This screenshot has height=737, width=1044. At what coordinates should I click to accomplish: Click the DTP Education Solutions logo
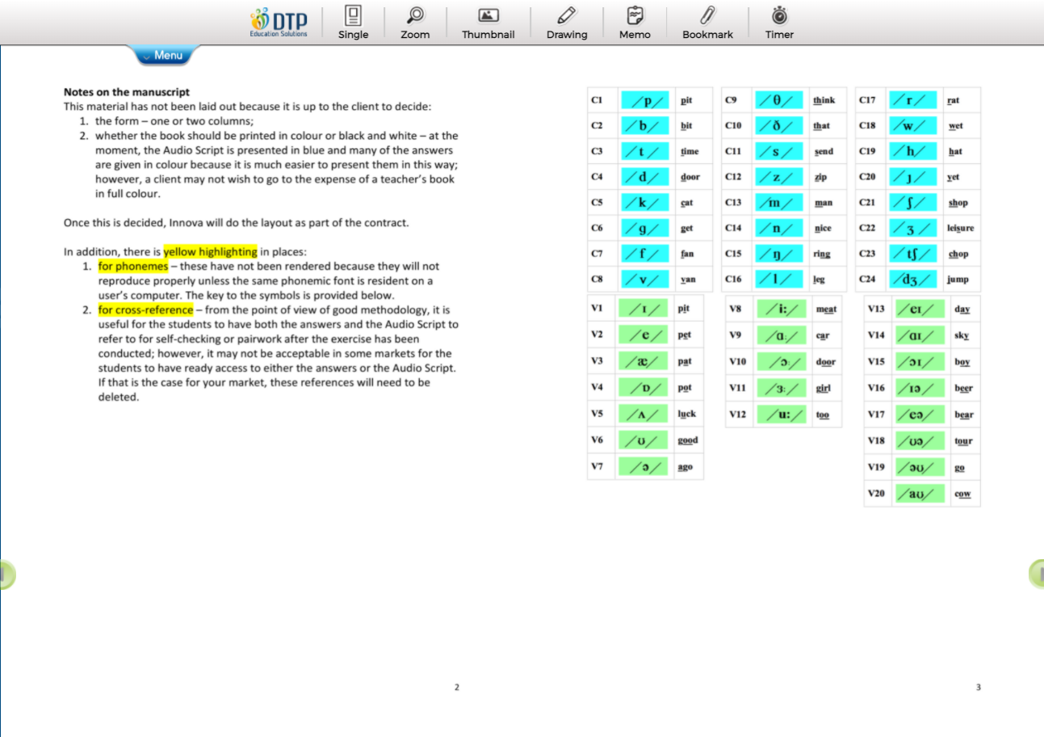point(279,23)
